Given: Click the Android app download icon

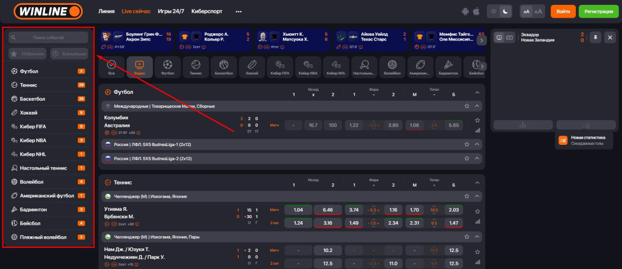Looking at the screenshot, I should tap(465, 12).
